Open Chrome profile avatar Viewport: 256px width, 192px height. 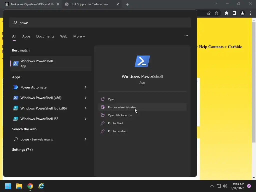click(242, 13)
